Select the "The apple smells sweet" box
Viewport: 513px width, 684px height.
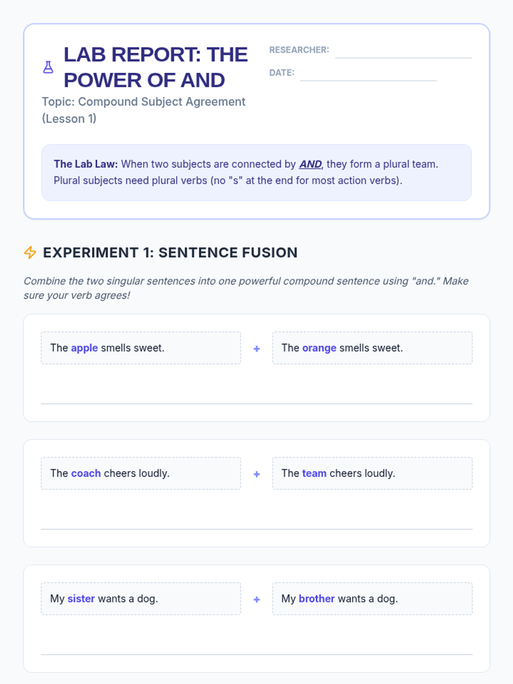(x=141, y=348)
